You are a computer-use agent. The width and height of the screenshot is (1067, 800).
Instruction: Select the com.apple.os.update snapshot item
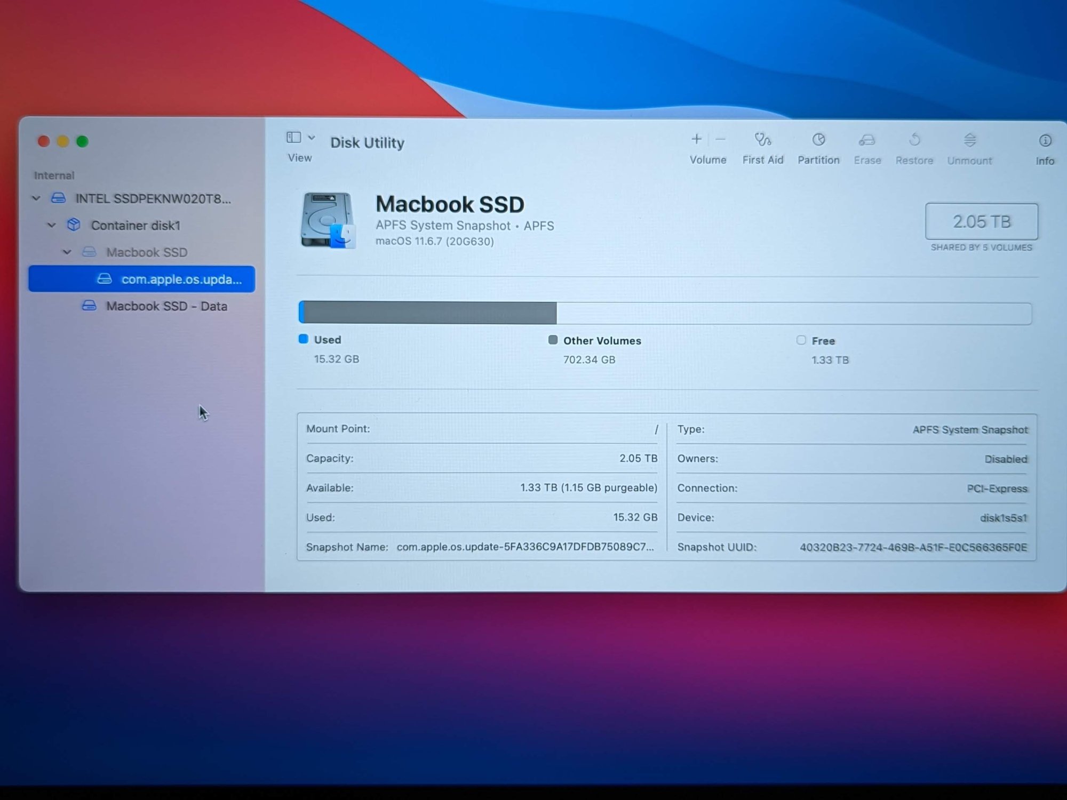(181, 279)
